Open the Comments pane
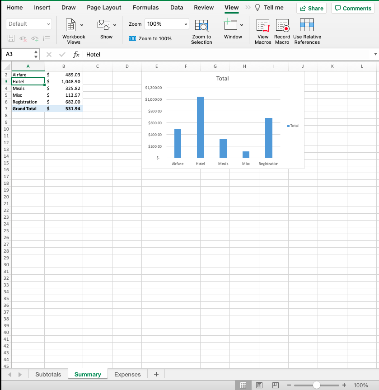Image resolution: width=379 pixels, height=390 pixels. pos(352,8)
